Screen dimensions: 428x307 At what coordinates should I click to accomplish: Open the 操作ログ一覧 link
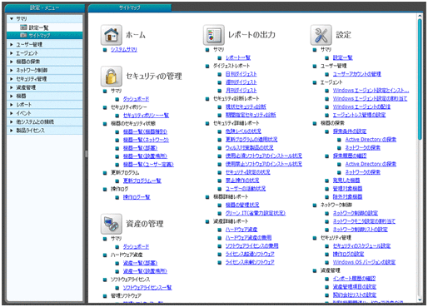click(x=137, y=197)
